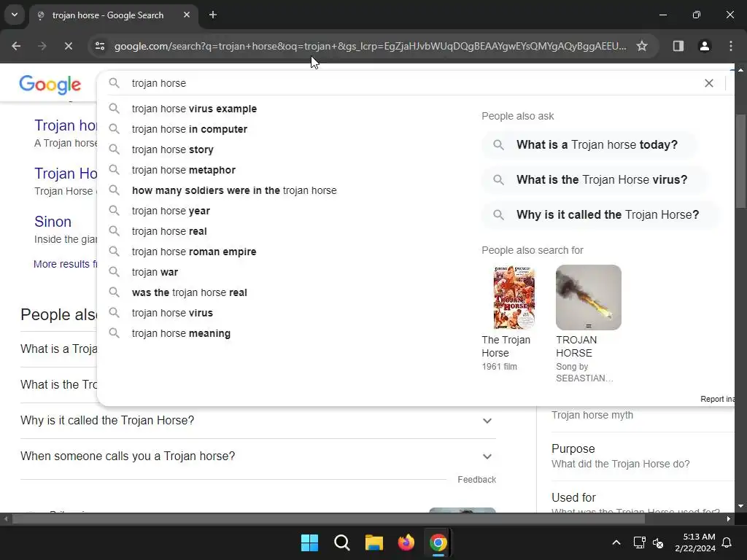This screenshot has width=747, height=560.
Task: Click the muted volume tray icon
Action: coord(658,542)
